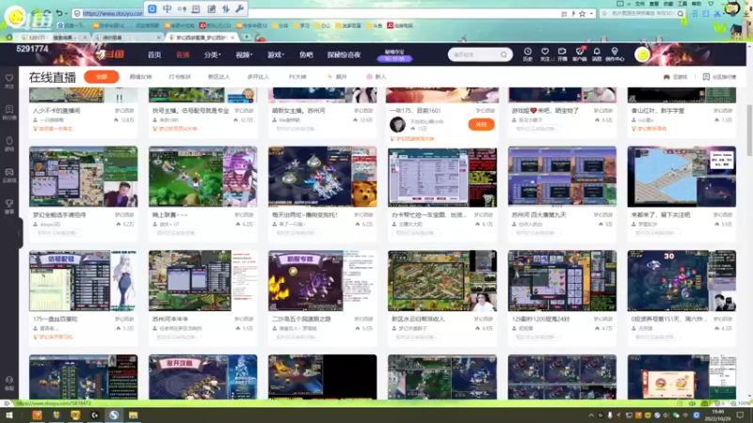753x423 pixels.
Task: Open 分区排行榜 link at right of filter bar
Action: [x=719, y=77]
